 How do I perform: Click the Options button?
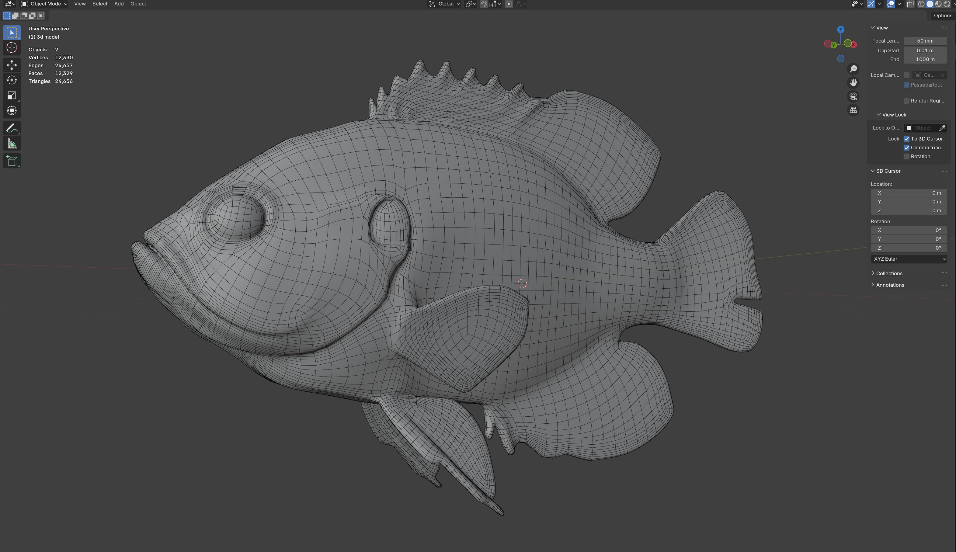click(x=942, y=16)
